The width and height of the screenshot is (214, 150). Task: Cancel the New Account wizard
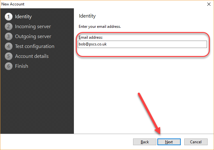(x=196, y=142)
